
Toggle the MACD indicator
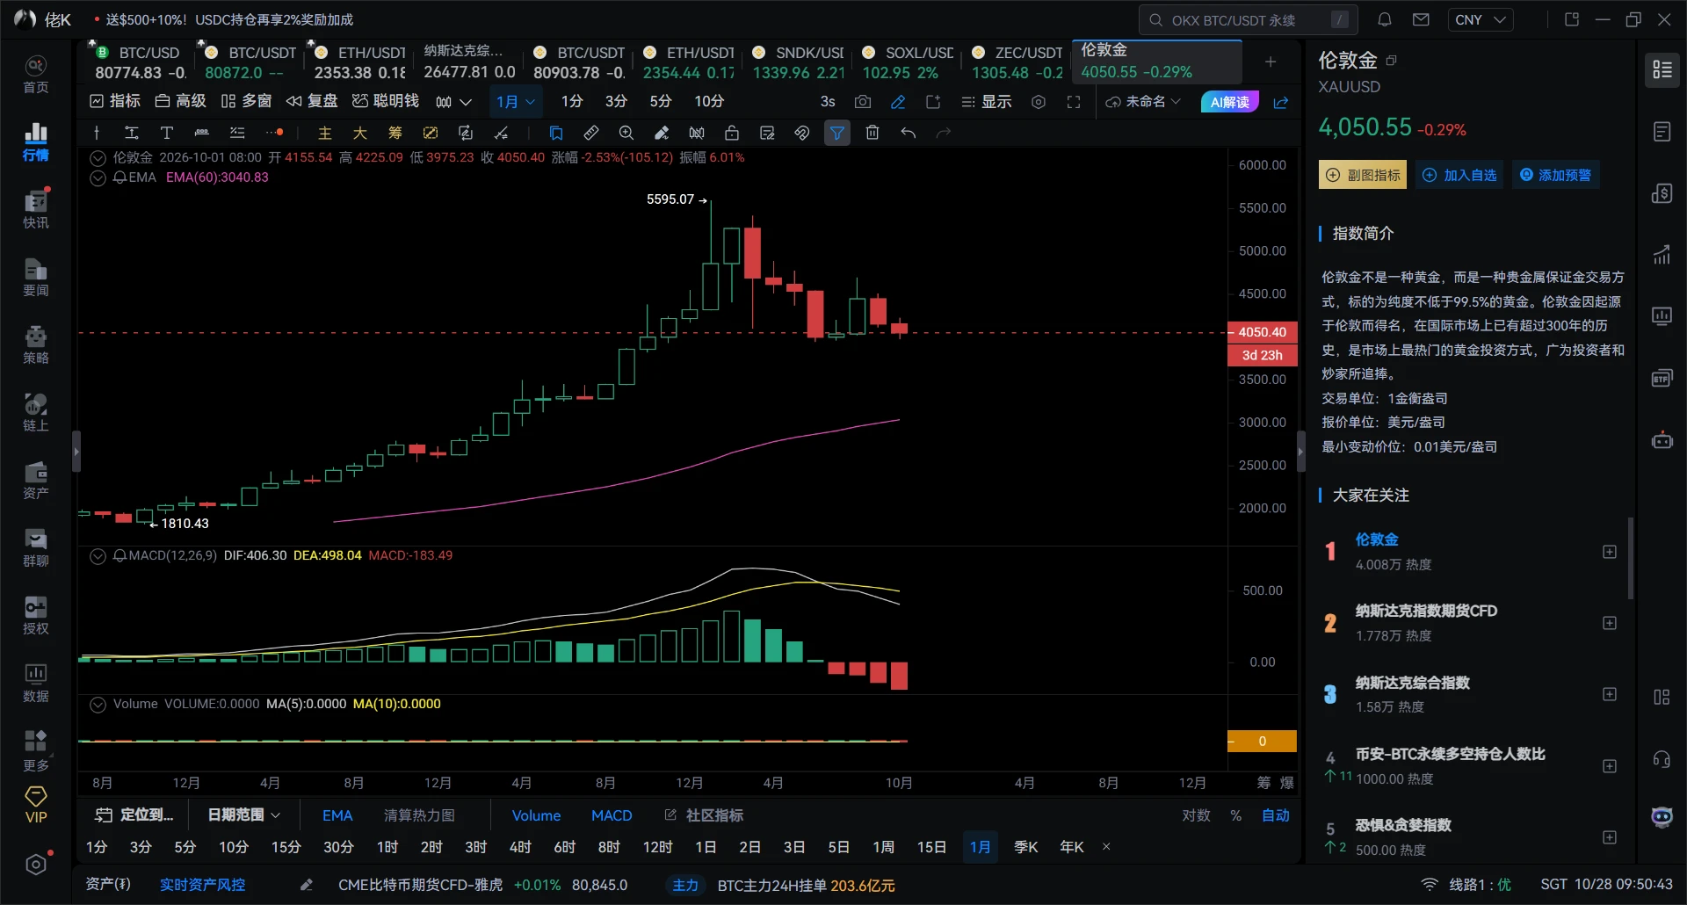pyautogui.click(x=612, y=815)
